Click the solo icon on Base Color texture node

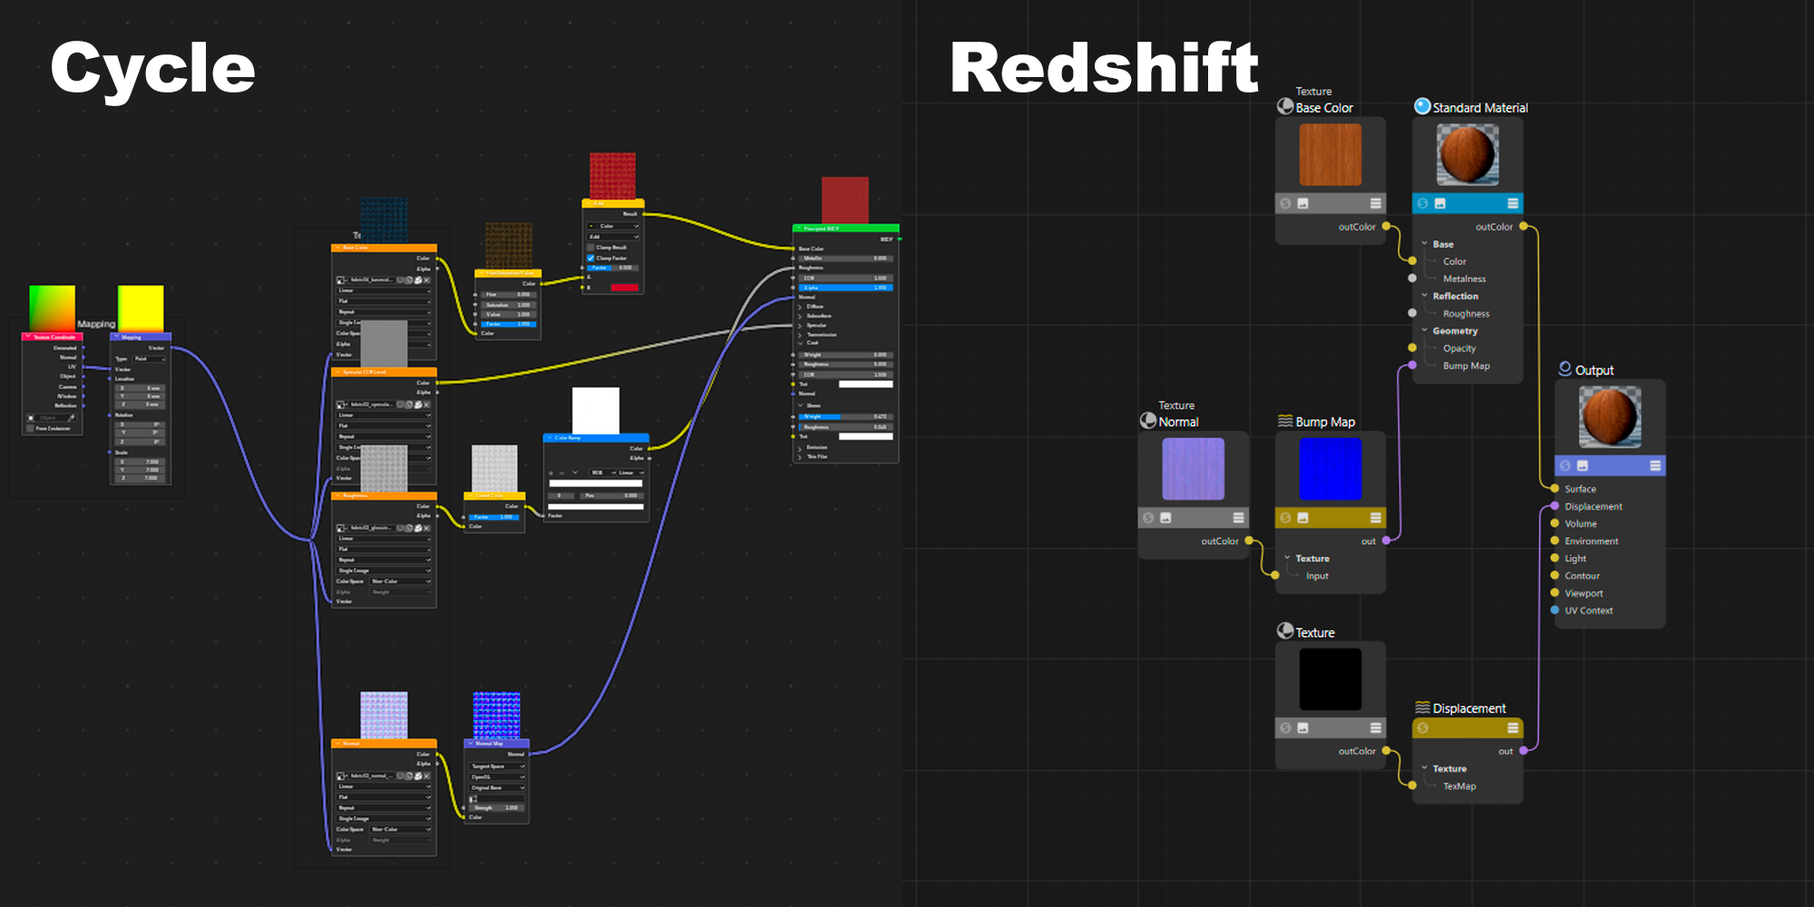(x=1285, y=203)
